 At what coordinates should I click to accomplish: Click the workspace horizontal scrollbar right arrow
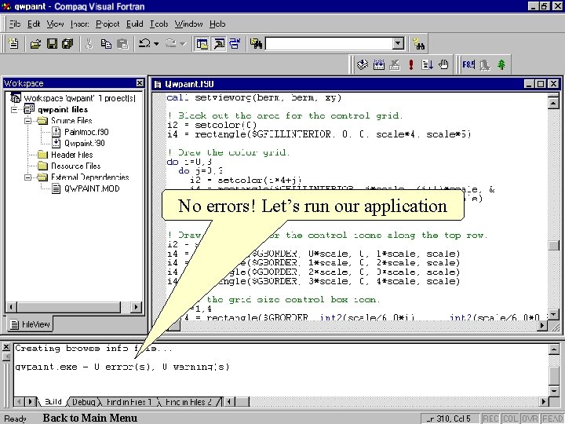(x=136, y=307)
